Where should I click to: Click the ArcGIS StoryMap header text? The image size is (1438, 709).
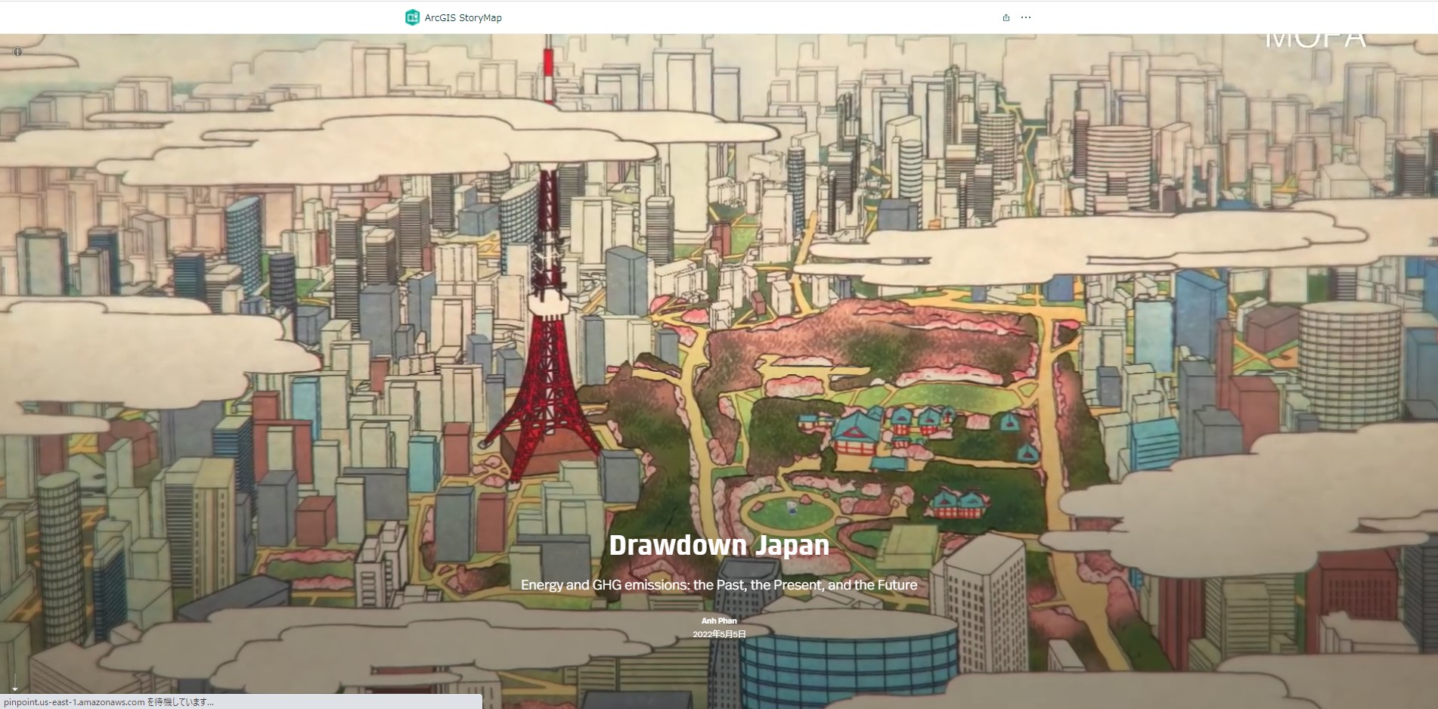463,17
